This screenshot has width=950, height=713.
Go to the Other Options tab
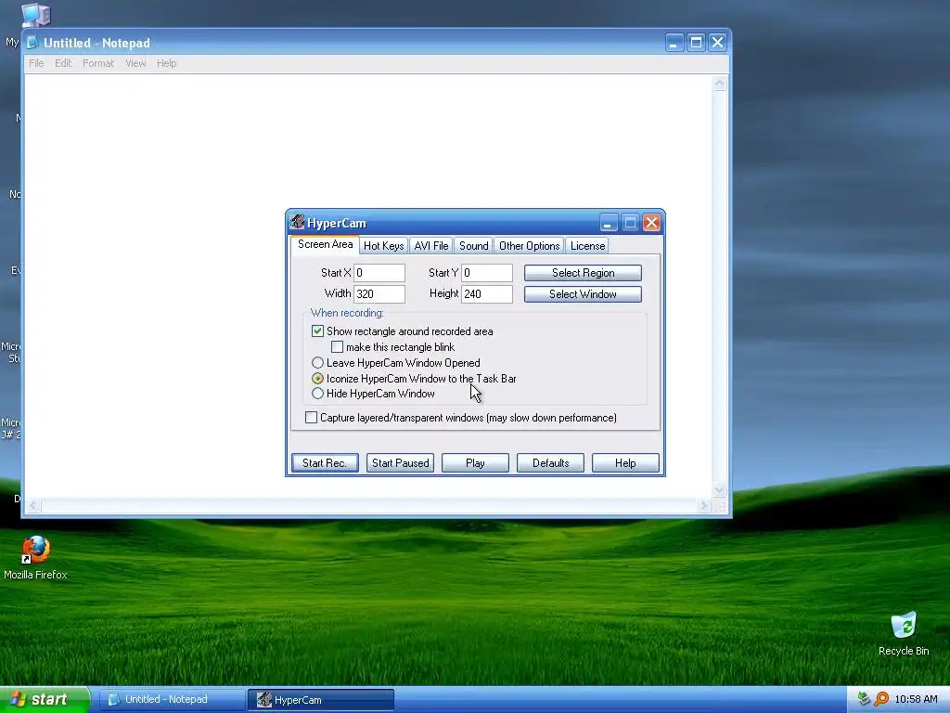(x=529, y=245)
